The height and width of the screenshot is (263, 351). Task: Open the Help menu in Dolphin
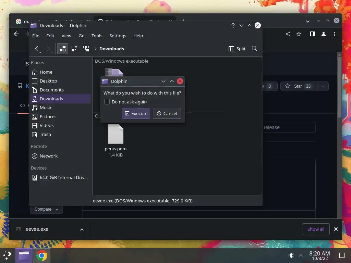point(138,36)
